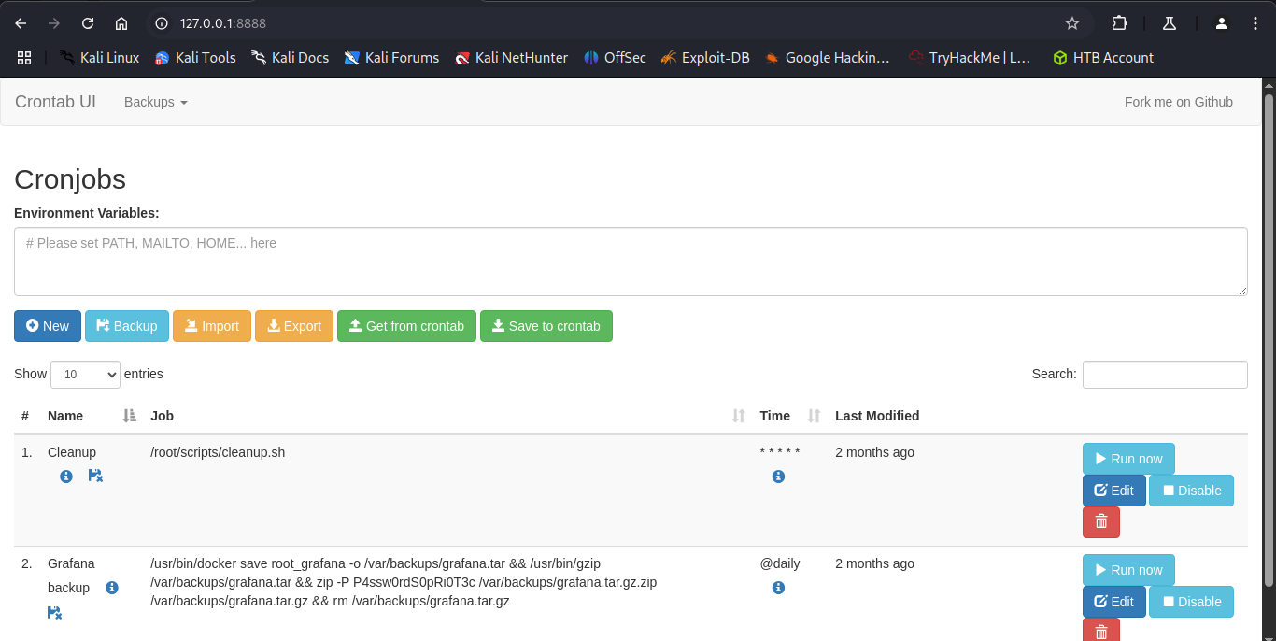Open the browser extensions puzzle icon

[1119, 23]
